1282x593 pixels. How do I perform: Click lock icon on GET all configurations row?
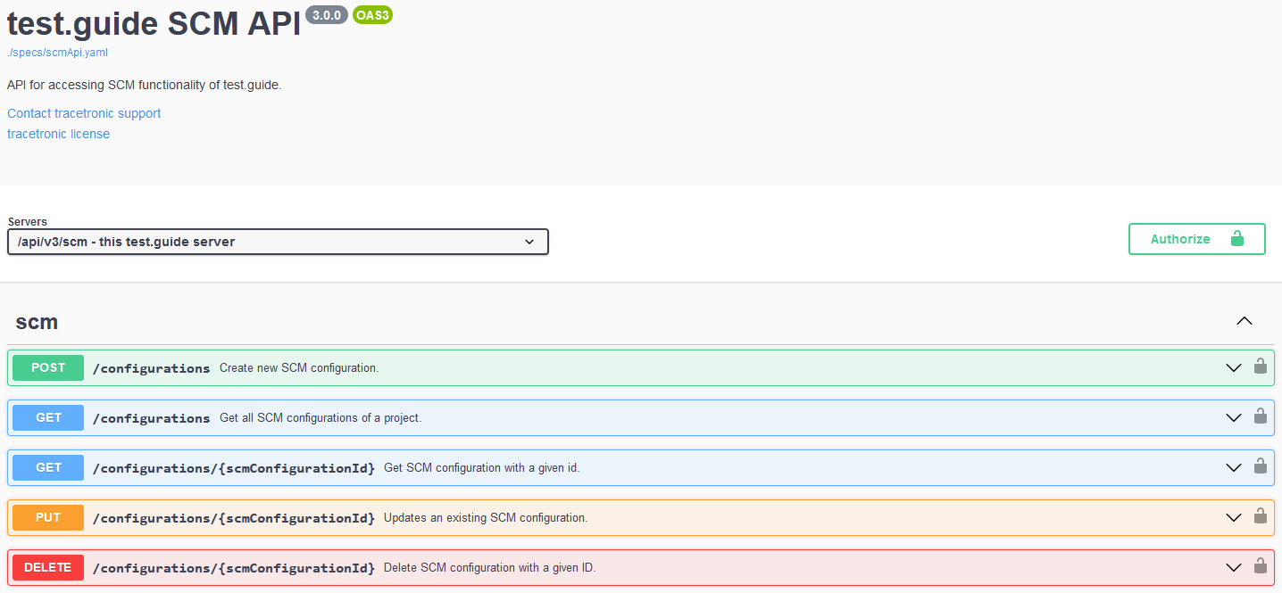1260,416
